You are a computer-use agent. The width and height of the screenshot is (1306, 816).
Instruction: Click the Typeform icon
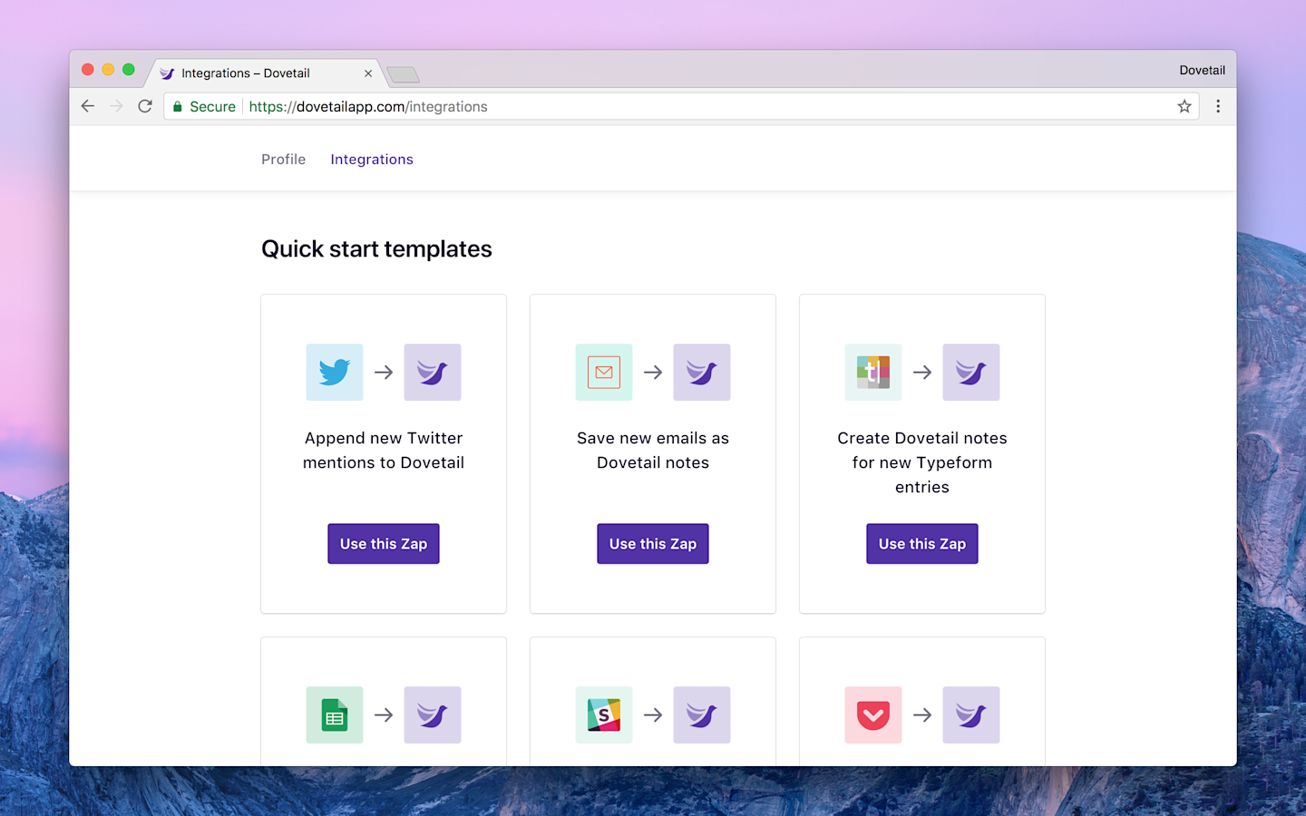(873, 372)
